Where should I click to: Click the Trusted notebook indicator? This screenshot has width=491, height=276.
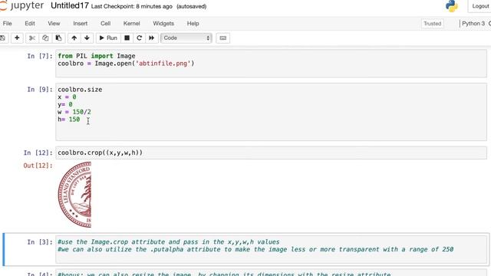[x=433, y=24]
